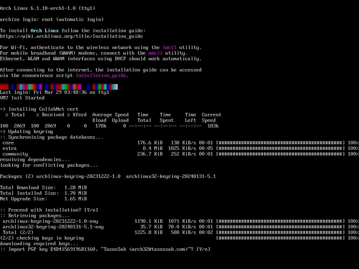Screen dimensions: 359x269
Task: Click the magenta iwctl utility name
Action: click(x=169, y=47)
